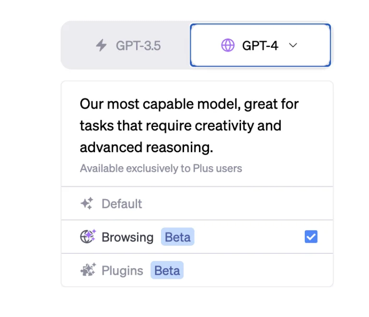Switch to the GPT-3.5 model tab
The width and height of the screenshot is (369, 317).
[138, 45]
